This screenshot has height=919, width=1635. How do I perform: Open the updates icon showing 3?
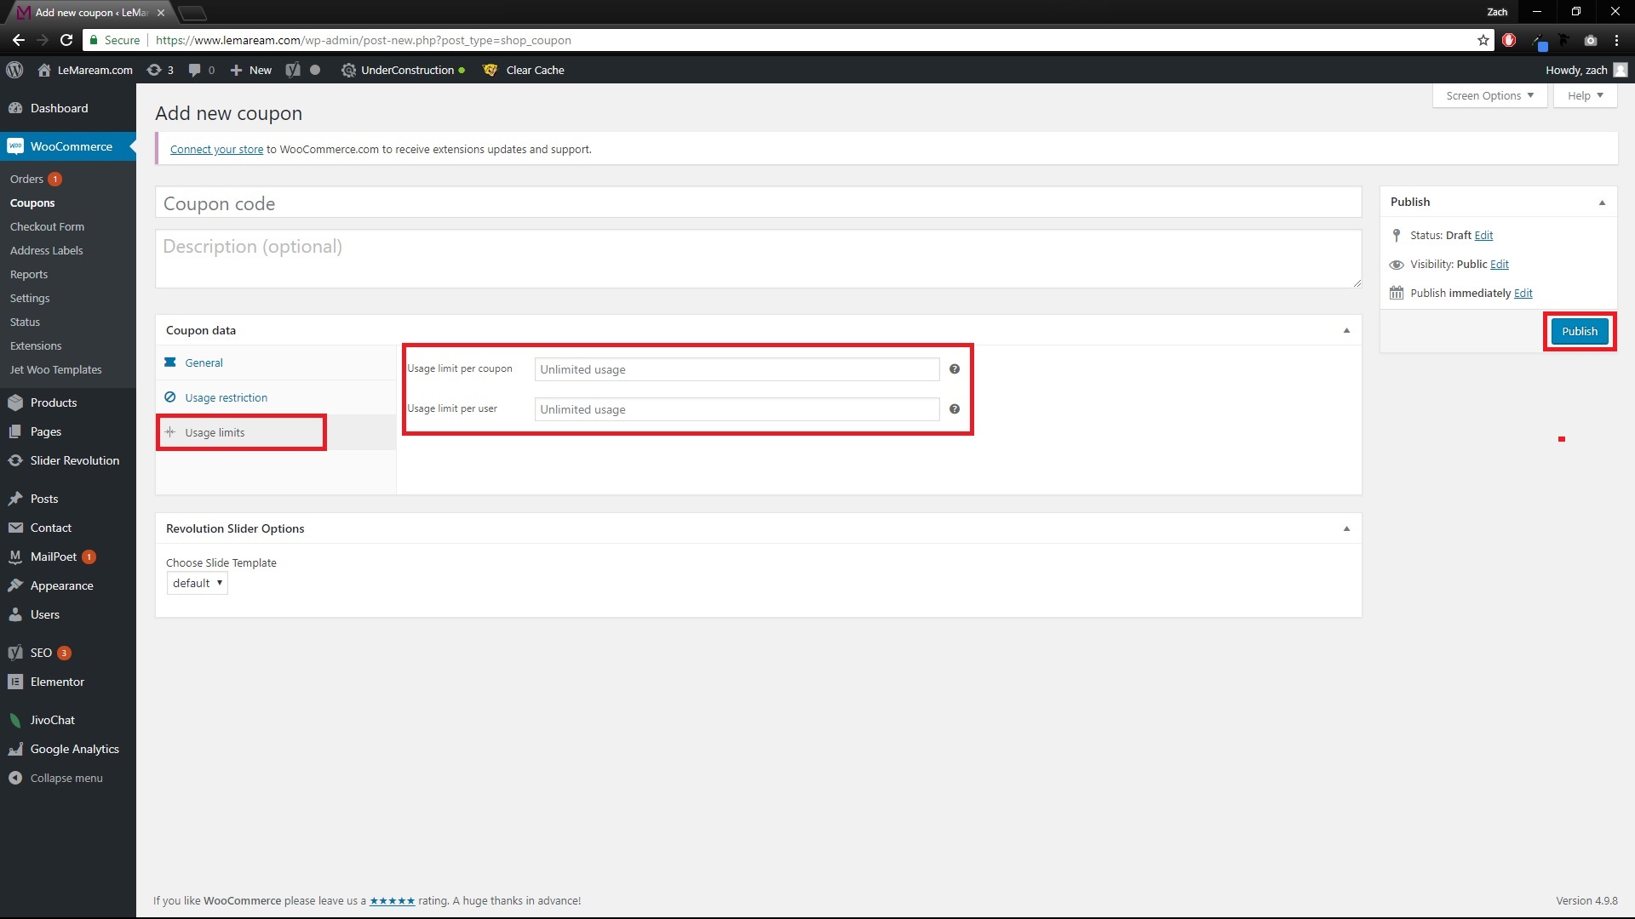pos(160,70)
